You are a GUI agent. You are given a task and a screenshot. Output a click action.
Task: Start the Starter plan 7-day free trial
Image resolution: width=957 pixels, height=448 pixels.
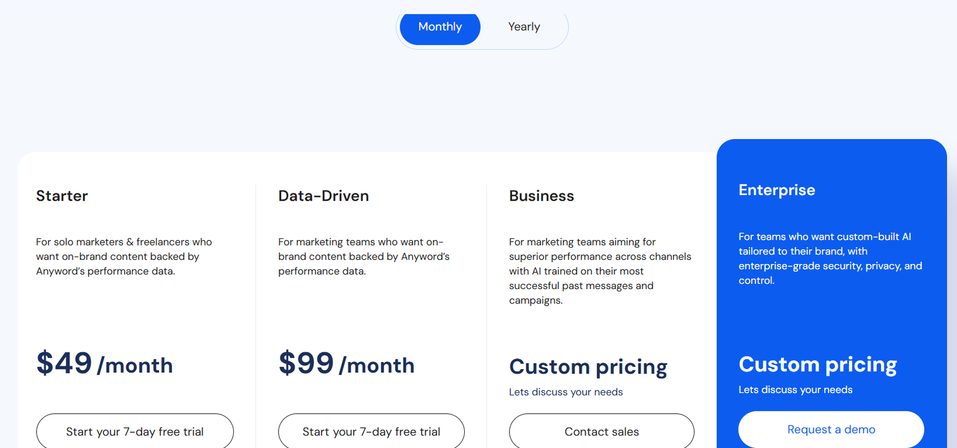pyautogui.click(x=135, y=431)
